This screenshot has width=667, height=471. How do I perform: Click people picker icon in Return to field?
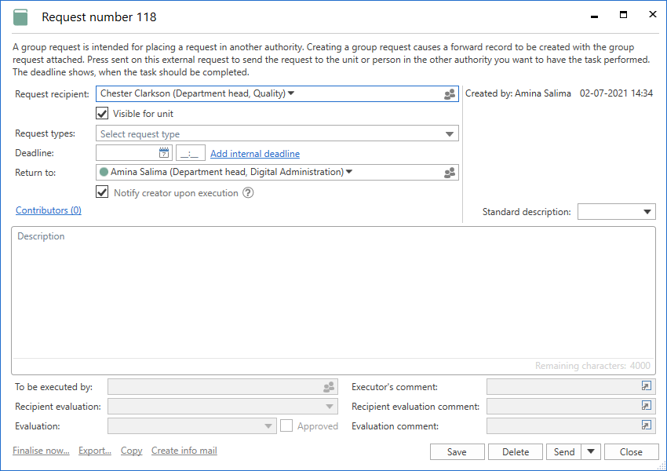[x=450, y=173]
